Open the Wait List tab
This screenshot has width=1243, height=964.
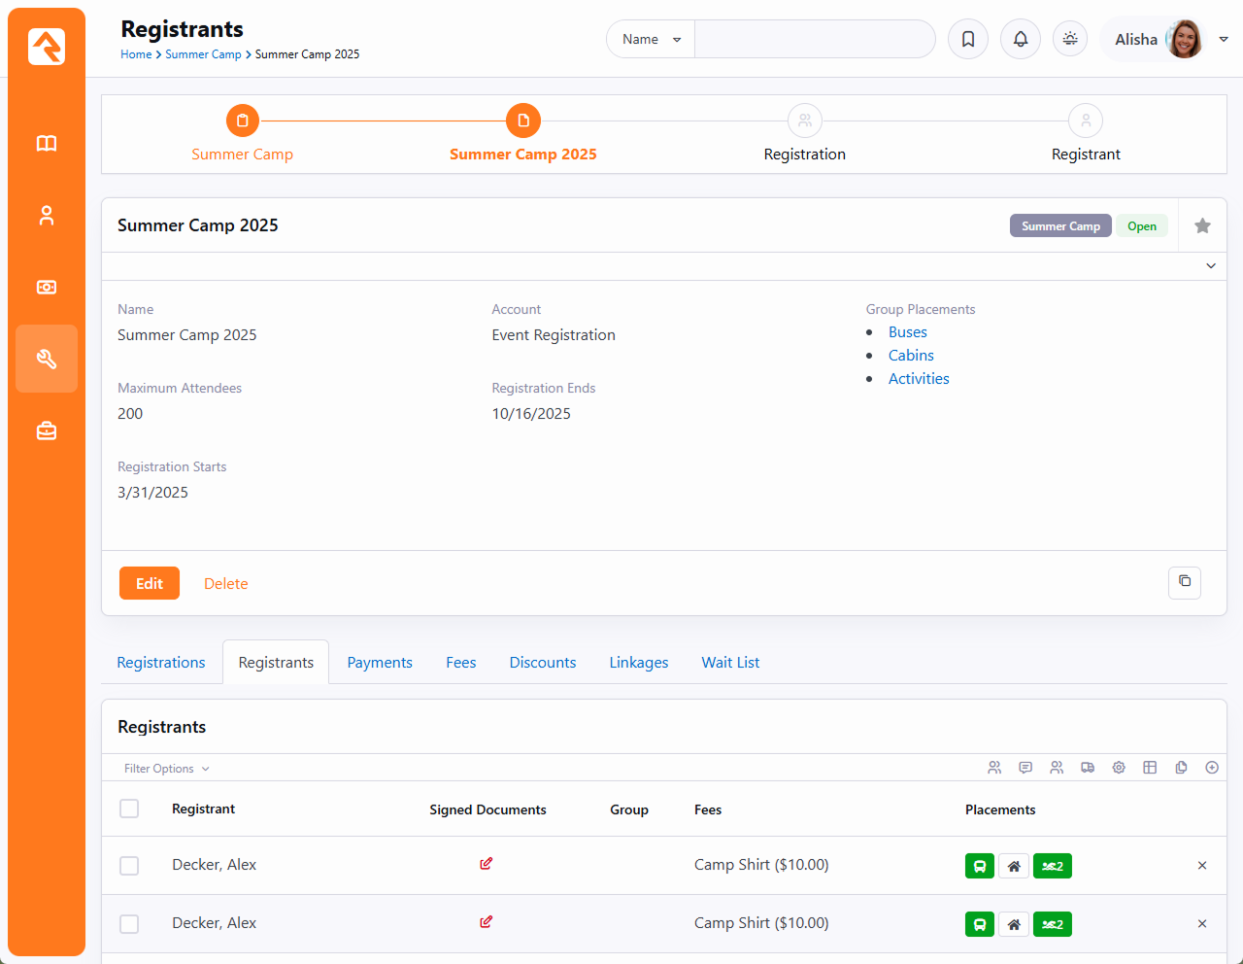(730, 663)
